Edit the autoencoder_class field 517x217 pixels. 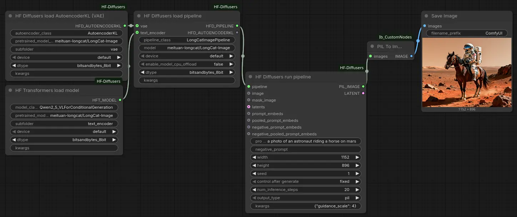click(66, 33)
